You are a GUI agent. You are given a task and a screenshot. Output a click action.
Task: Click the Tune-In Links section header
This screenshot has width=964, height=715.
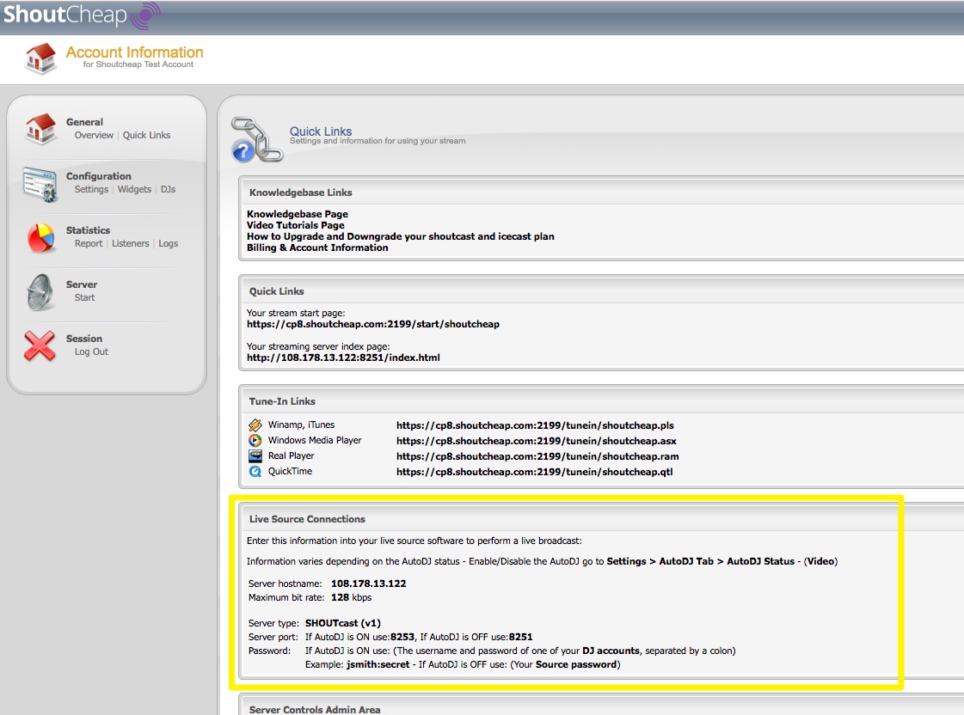282,401
